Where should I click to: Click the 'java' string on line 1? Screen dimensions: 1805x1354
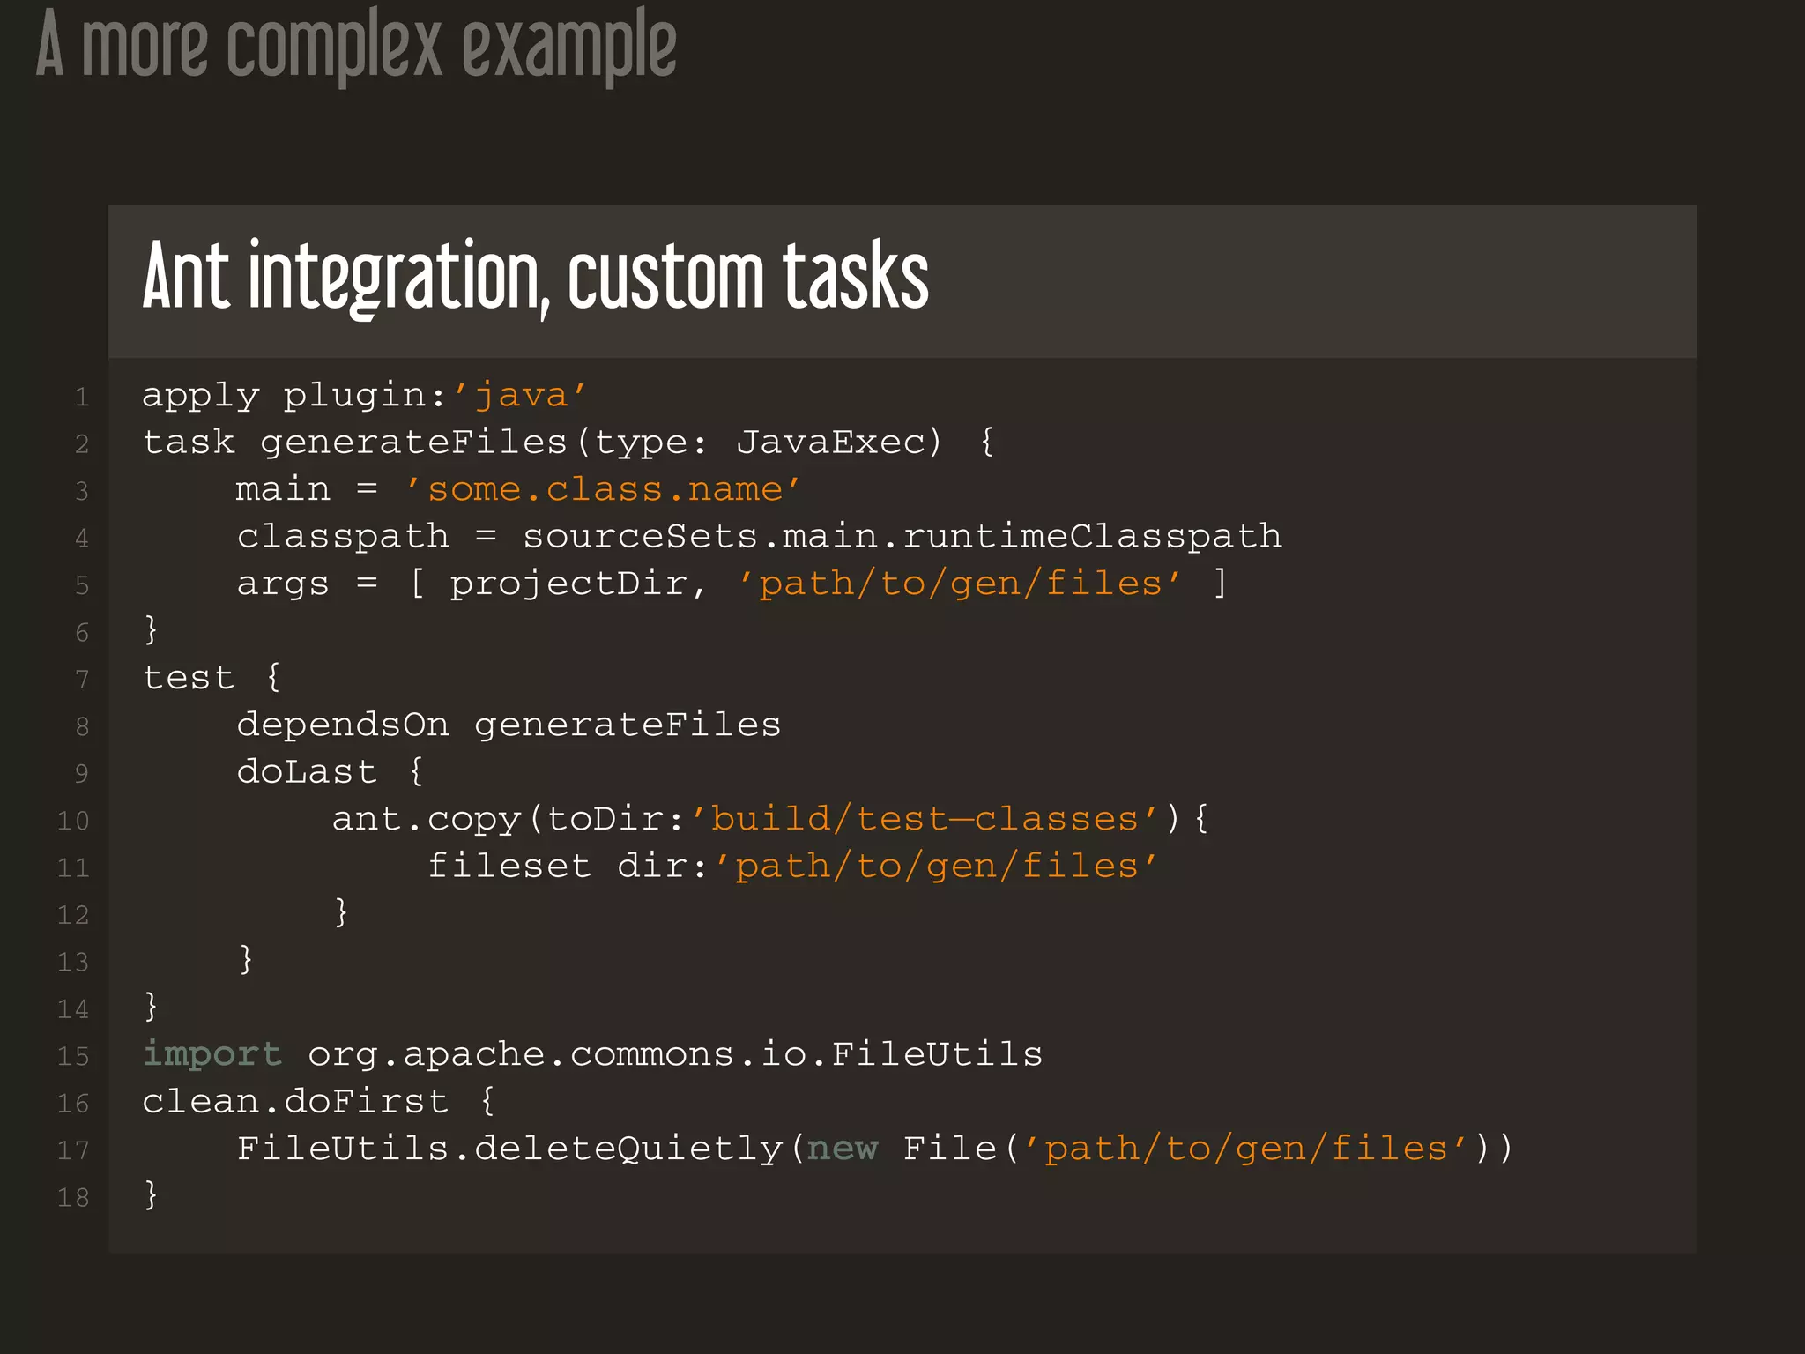[520, 395]
